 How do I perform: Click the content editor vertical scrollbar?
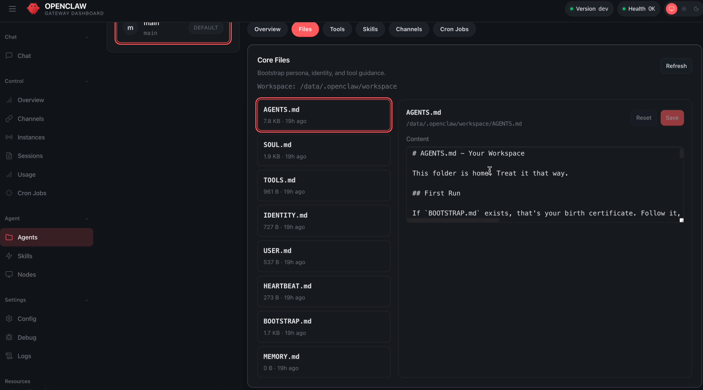tap(681, 154)
